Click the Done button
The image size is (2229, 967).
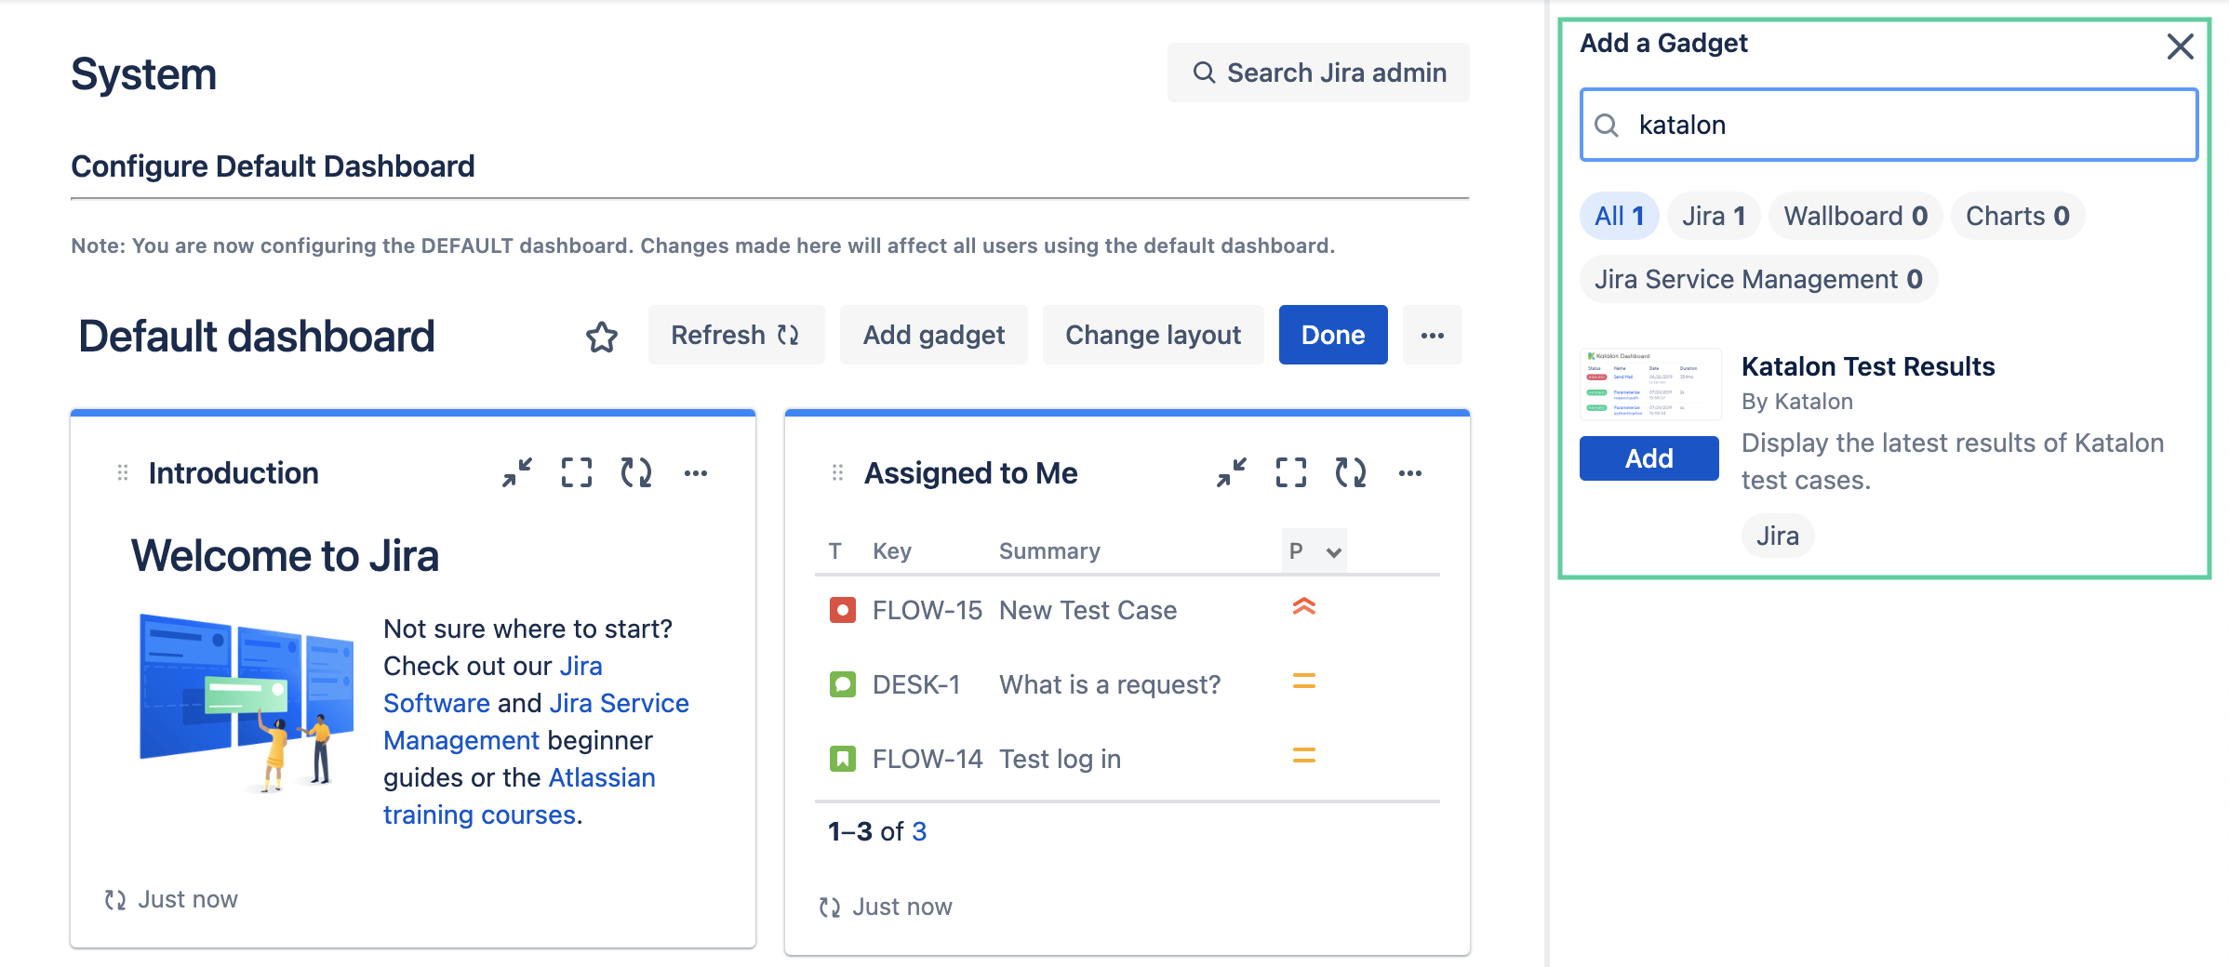(1332, 336)
